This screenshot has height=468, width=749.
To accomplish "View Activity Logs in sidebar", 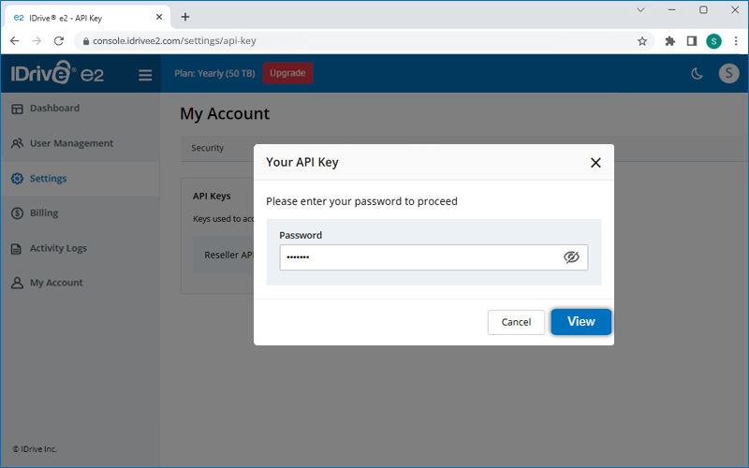I will pyautogui.click(x=58, y=248).
